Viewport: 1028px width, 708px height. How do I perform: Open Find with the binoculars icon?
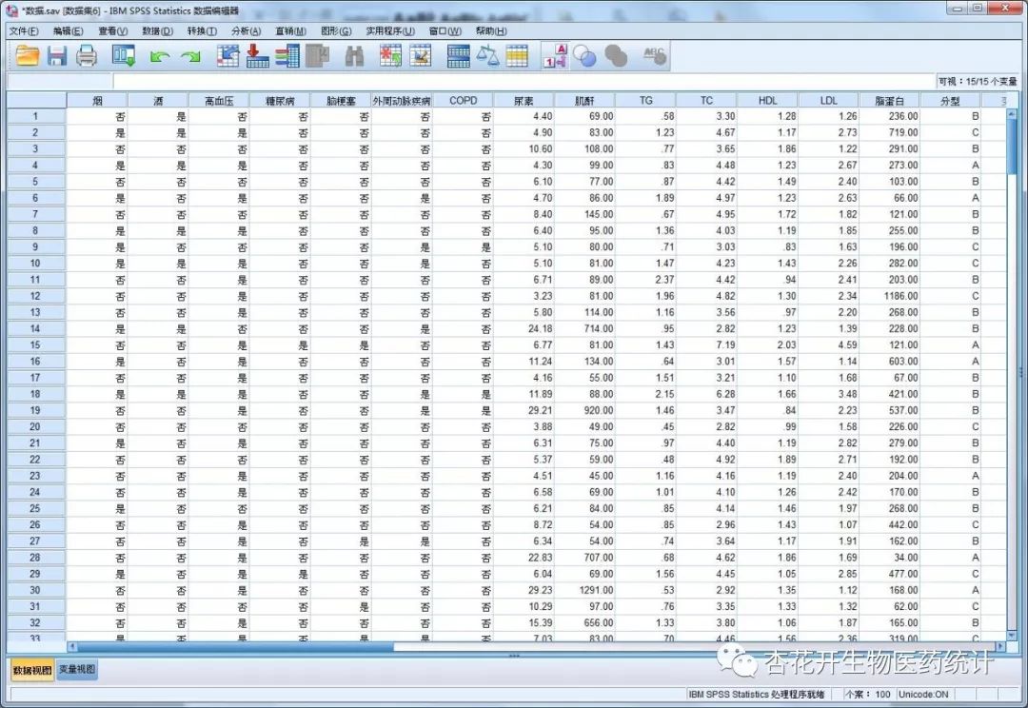click(x=354, y=57)
